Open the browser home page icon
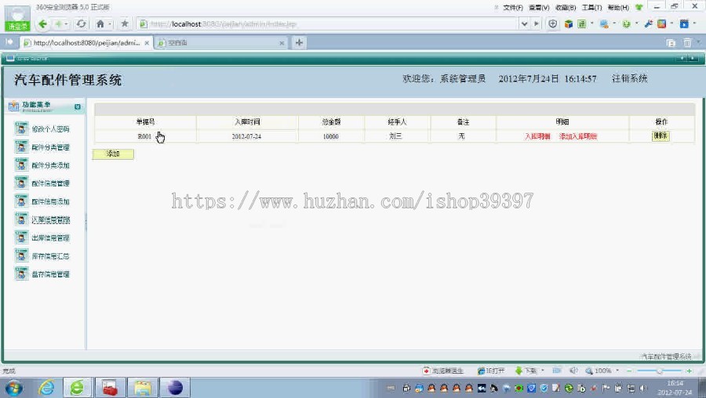The image size is (706, 398). pos(100,24)
